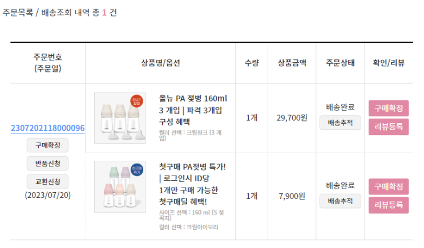Click the 상품명/옵션 column header
Screen dimensions: 424x248
(x=160, y=63)
